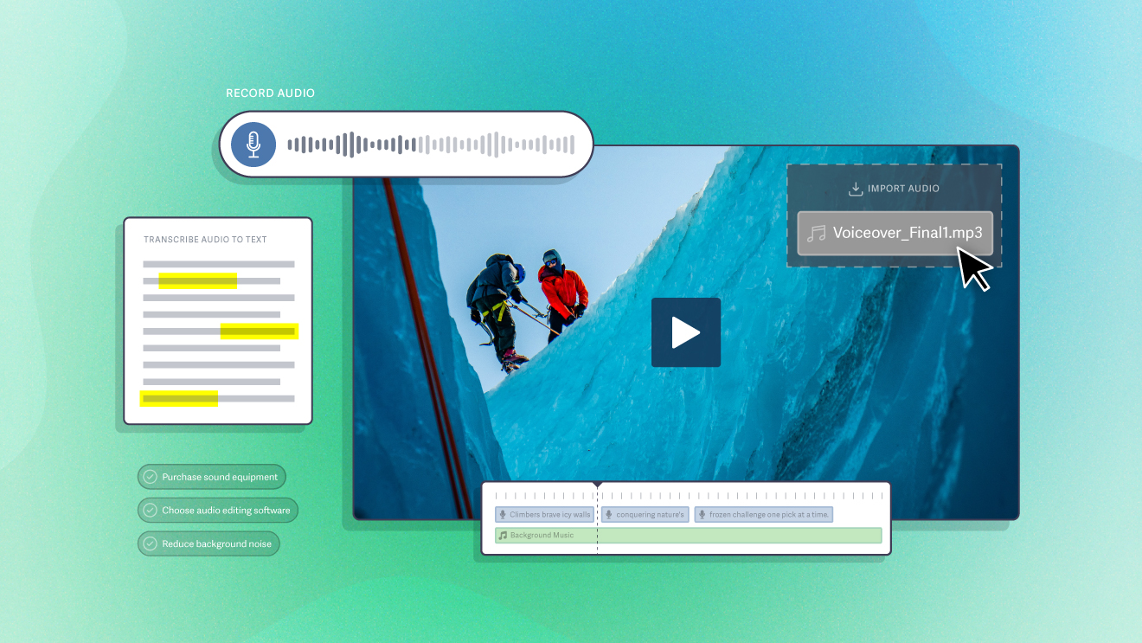
Task: Click the 'Import Audio' label
Action: pos(903,189)
